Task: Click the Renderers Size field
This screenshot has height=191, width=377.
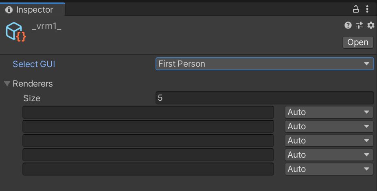Action: tap(265, 98)
